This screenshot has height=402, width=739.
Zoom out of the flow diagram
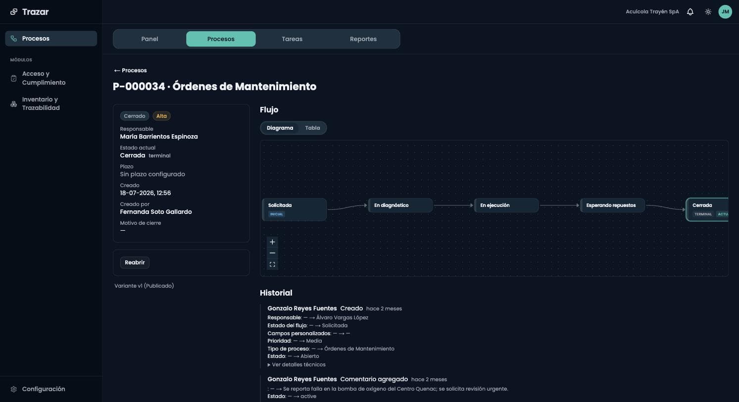[272, 253]
